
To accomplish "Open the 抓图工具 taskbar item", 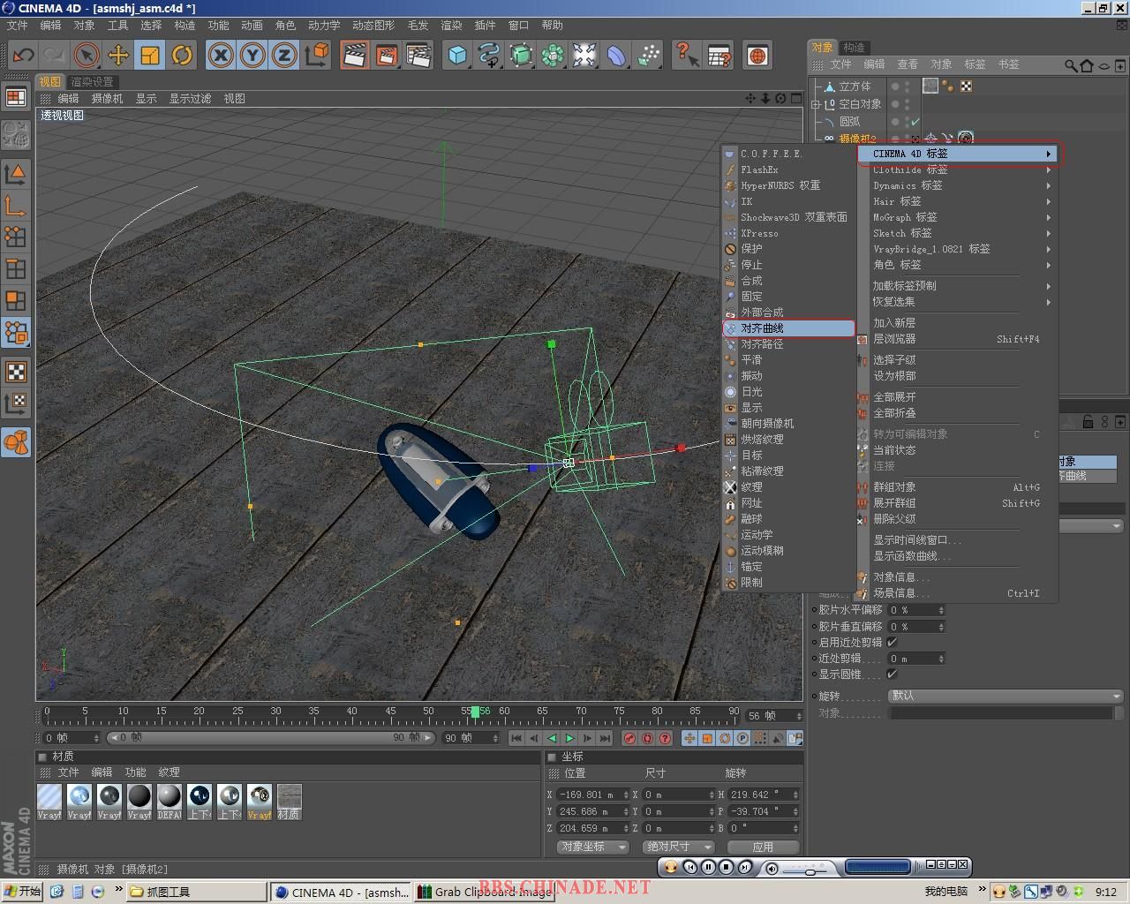I will (196, 892).
